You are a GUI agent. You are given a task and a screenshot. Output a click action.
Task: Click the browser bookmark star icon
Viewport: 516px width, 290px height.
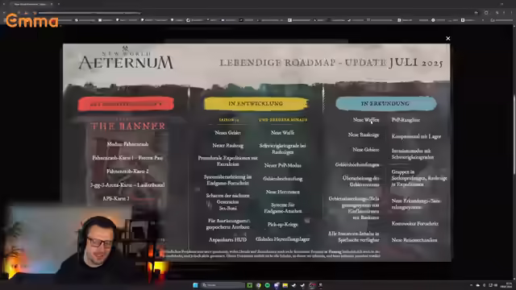(476, 13)
